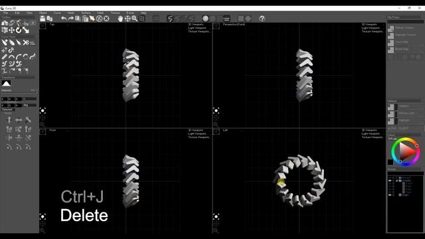425x239 pixels.
Task: Choose the solid sphere shading mode
Action: (x=205, y=19)
